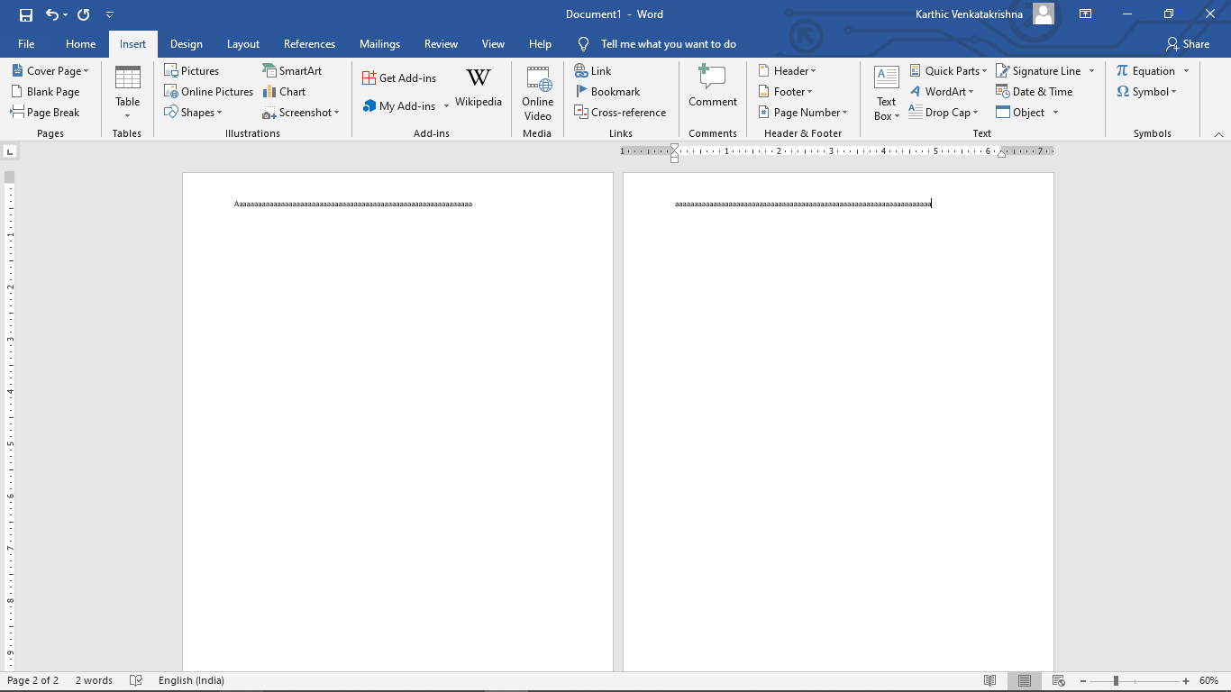
Task: Insert a SmartArt graphic
Action: pyautogui.click(x=292, y=70)
